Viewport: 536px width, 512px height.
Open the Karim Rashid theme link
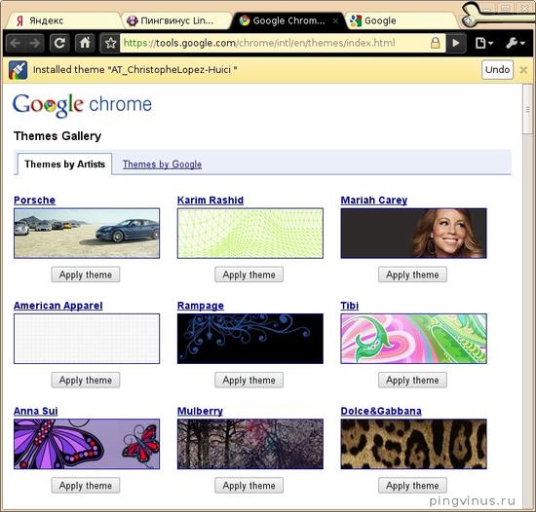coord(211,200)
